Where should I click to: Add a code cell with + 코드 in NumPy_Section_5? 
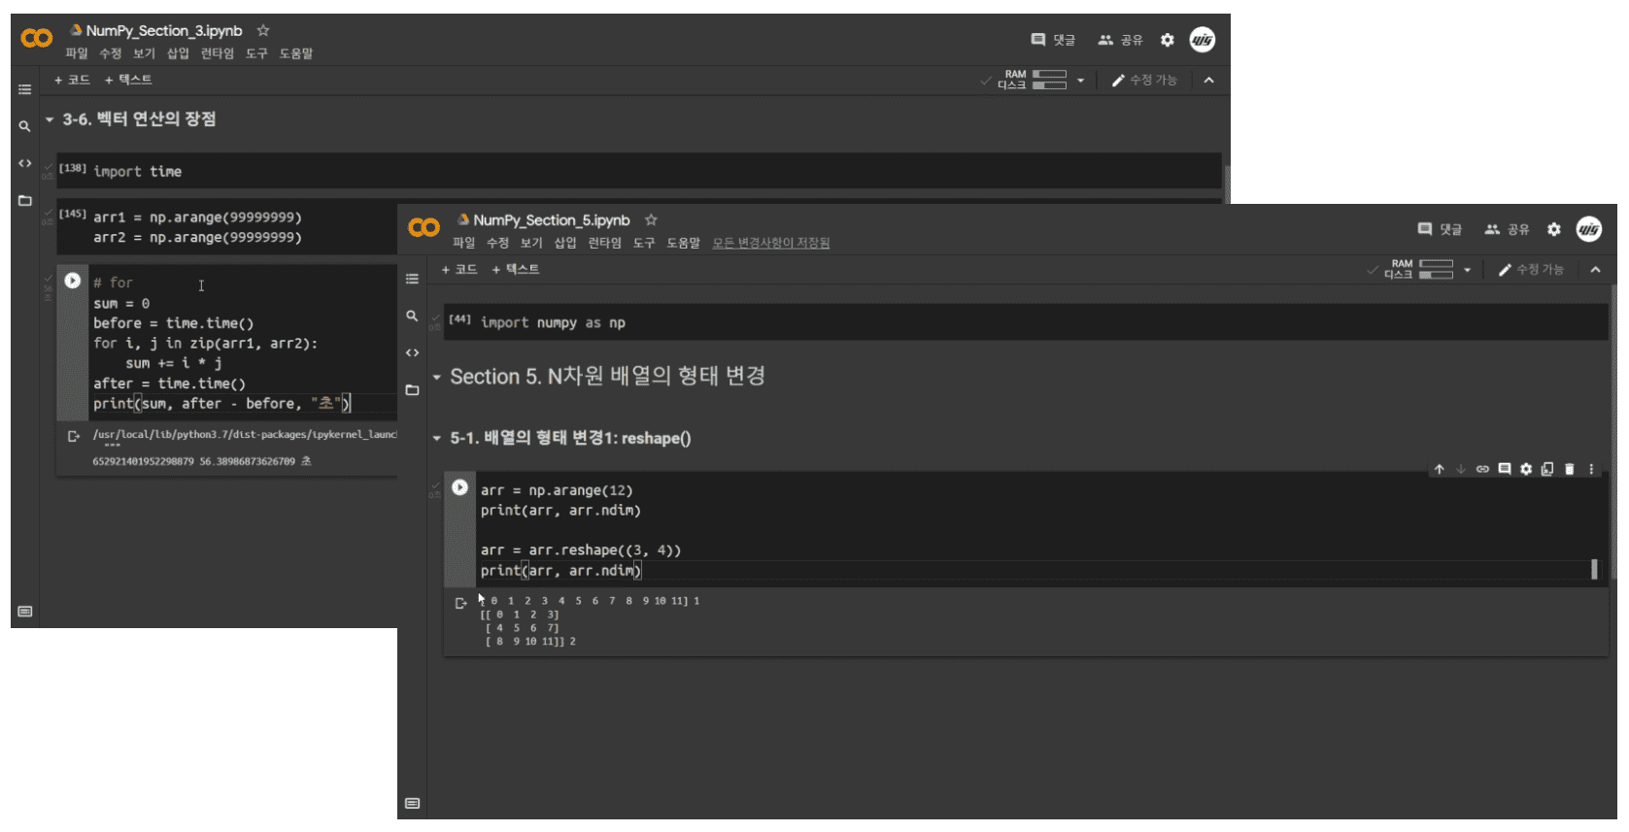tap(459, 269)
